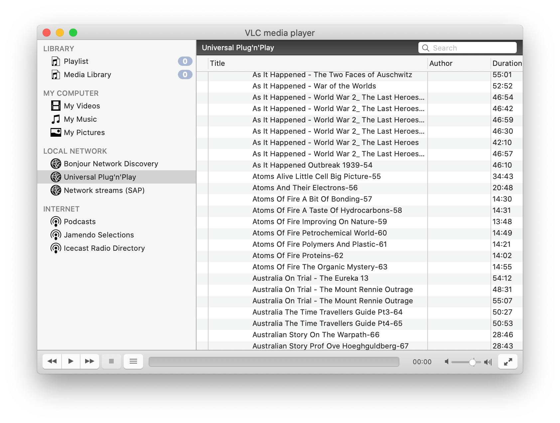Click the Media Library file icon
The height and width of the screenshot is (423, 560).
(56, 74)
